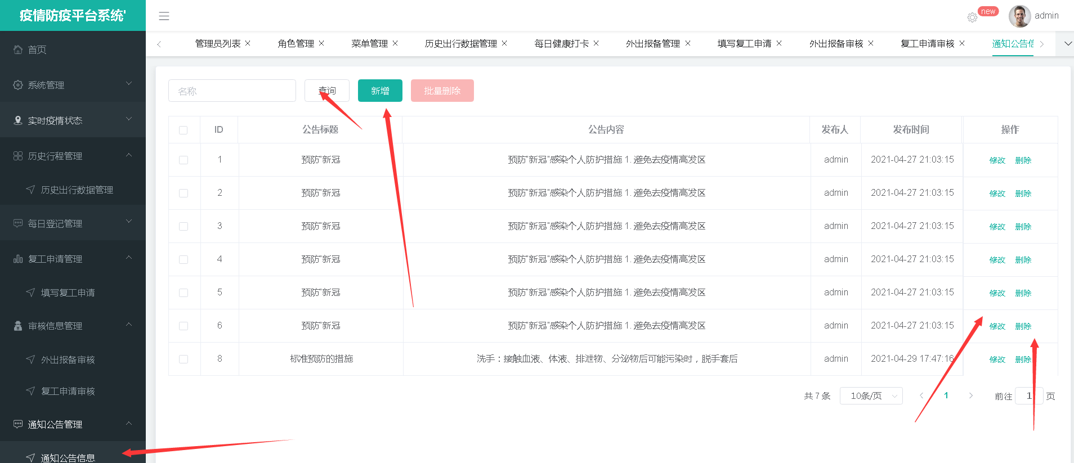Close the 角色管理 tab
Viewport: 1074px width, 463px height.
(321, 43)
